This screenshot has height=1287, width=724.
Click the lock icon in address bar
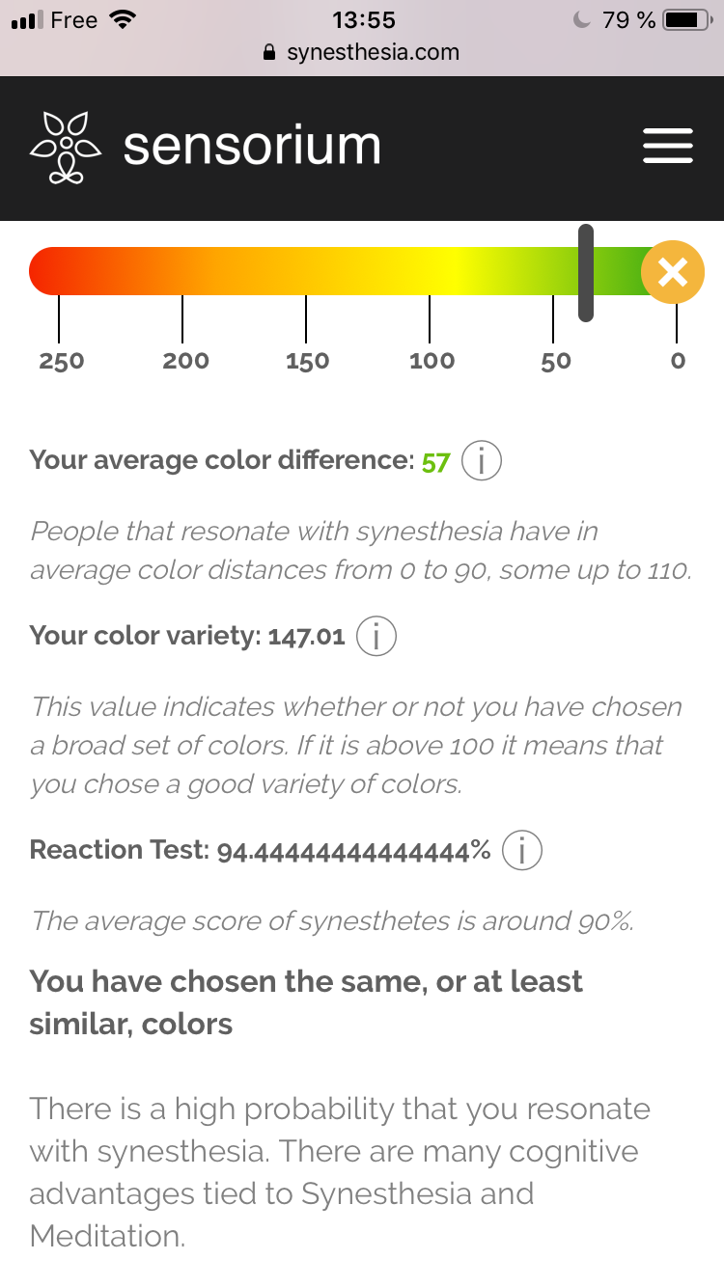[270, 53]
